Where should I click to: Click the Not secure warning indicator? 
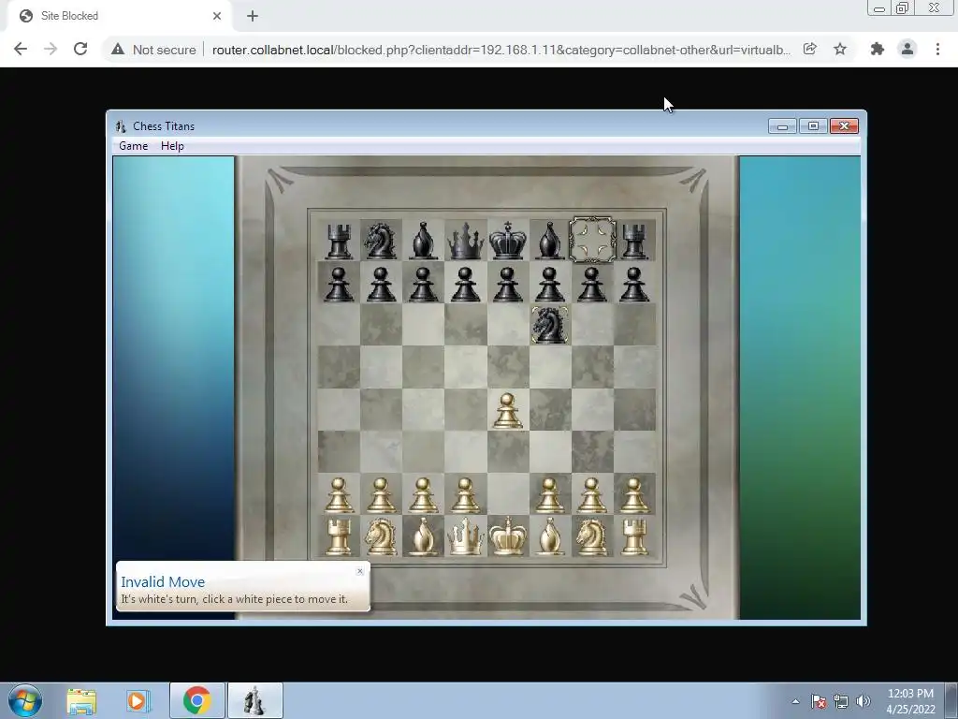point(153,50)
